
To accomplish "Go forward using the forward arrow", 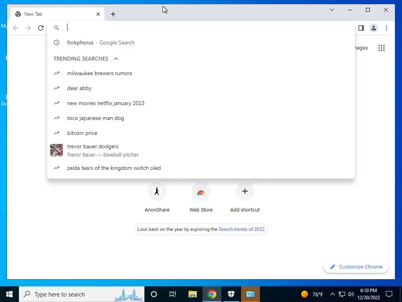I will [28, 28].
